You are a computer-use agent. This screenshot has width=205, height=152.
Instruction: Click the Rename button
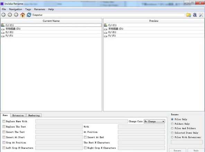point(177,150)
